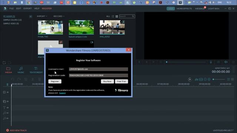Toggle visibility eye of video track
237x133 pixels.
point(8,92)
